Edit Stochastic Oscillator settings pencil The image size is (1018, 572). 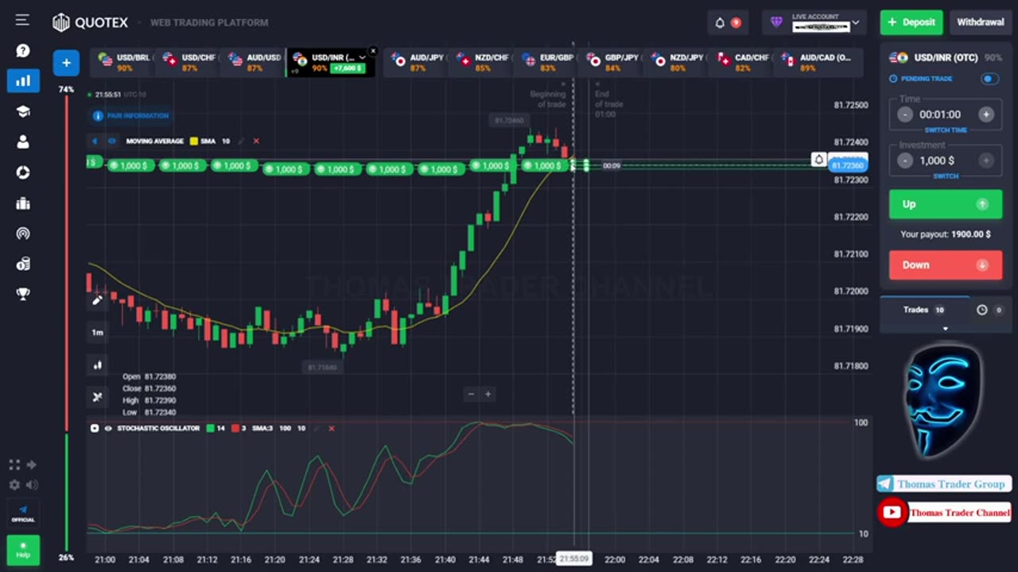point(317,428)
